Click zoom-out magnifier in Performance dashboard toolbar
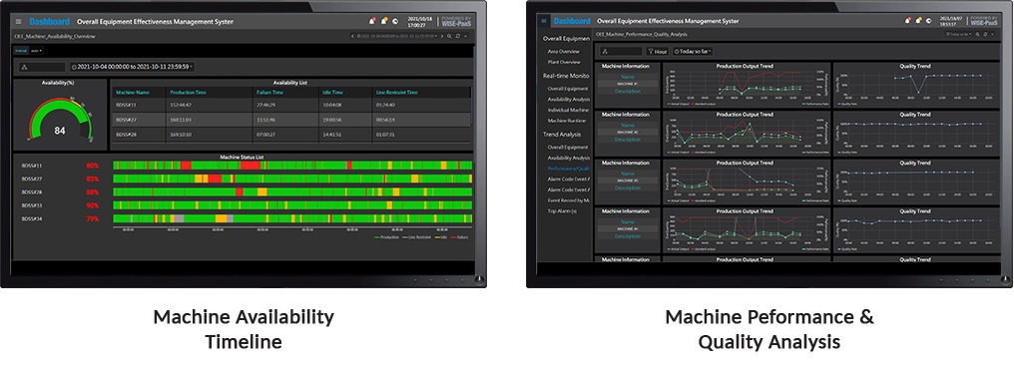Viewport: 1014px width, 370px height. pyautogui.click(x=978, y=34)
